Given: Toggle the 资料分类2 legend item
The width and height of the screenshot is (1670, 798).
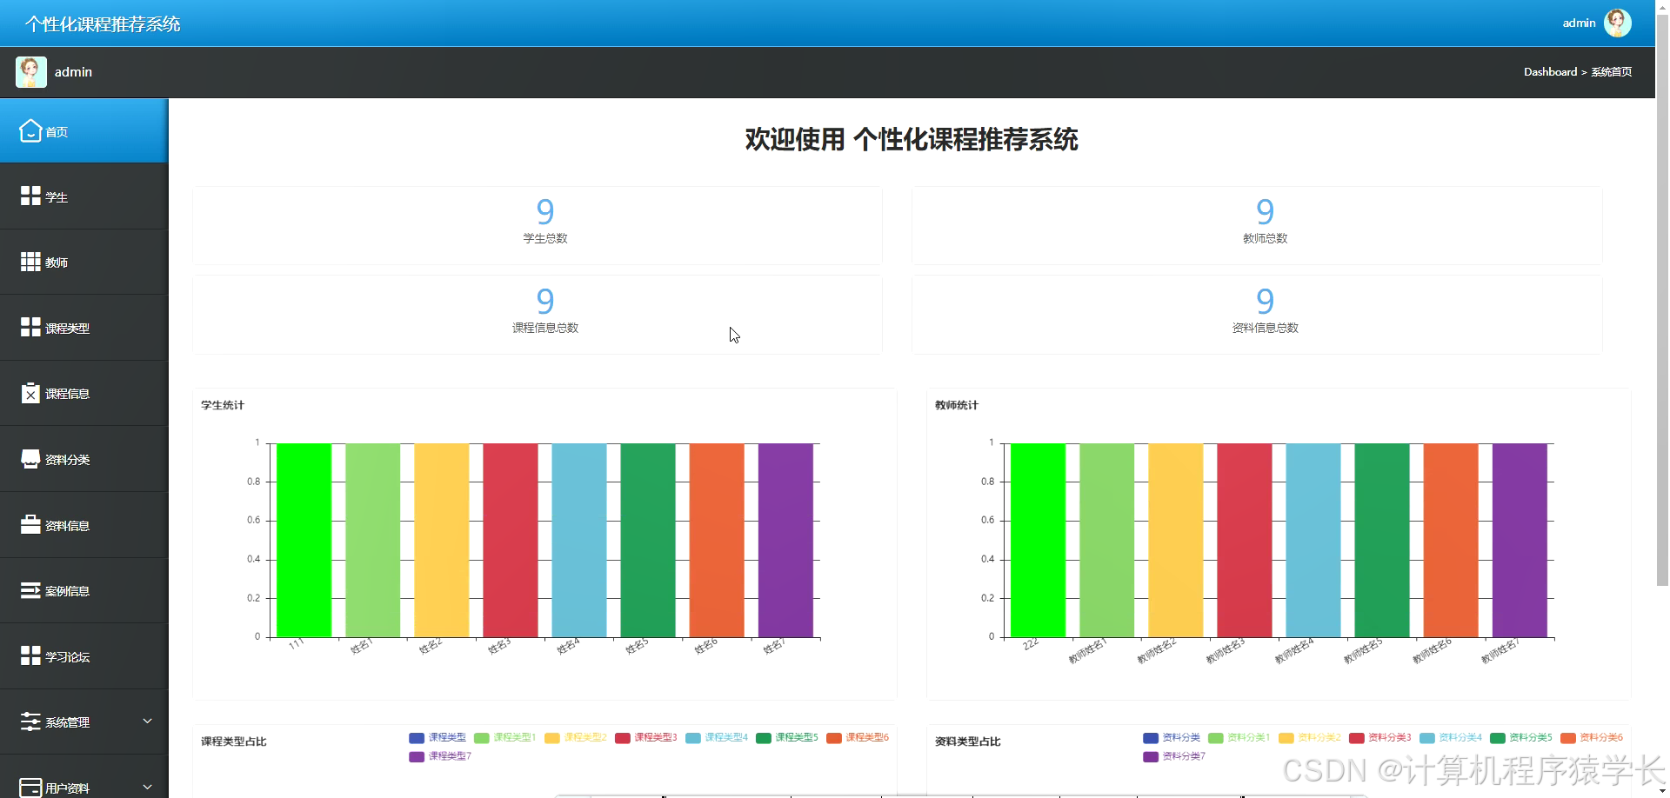Looking at the screenshot, I should click(x=1309, y=737).
